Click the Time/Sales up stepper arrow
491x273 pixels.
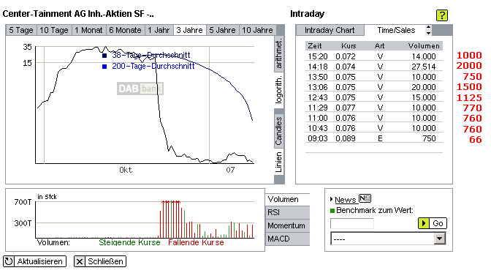(x=429, y=27)
